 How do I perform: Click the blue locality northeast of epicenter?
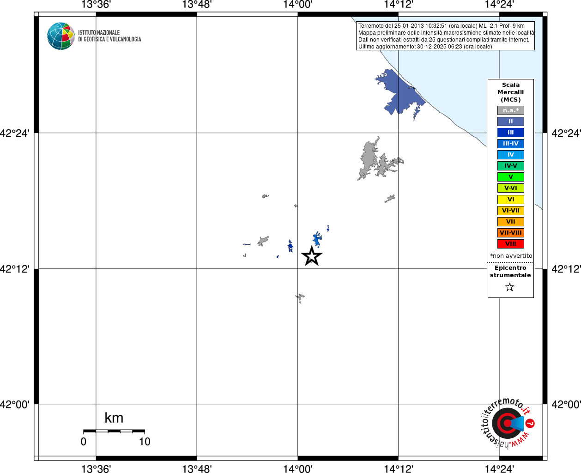point(317,240)
